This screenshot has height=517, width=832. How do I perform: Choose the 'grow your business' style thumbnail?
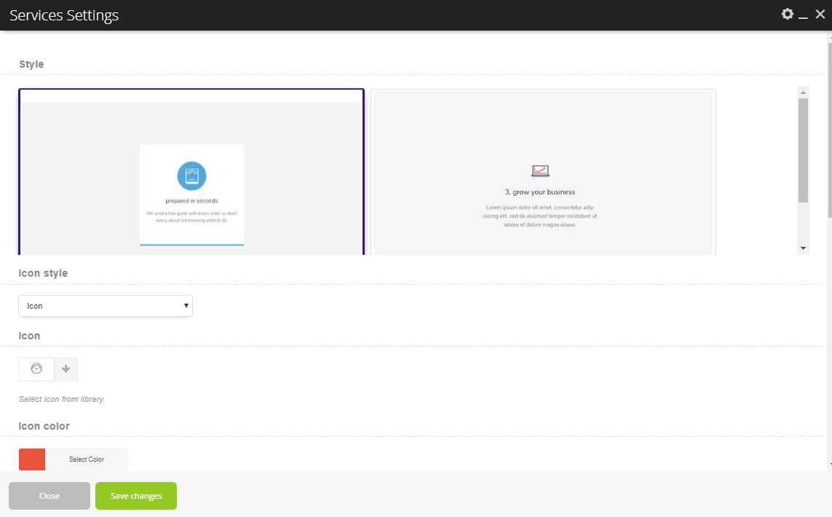tap(543, 172)
